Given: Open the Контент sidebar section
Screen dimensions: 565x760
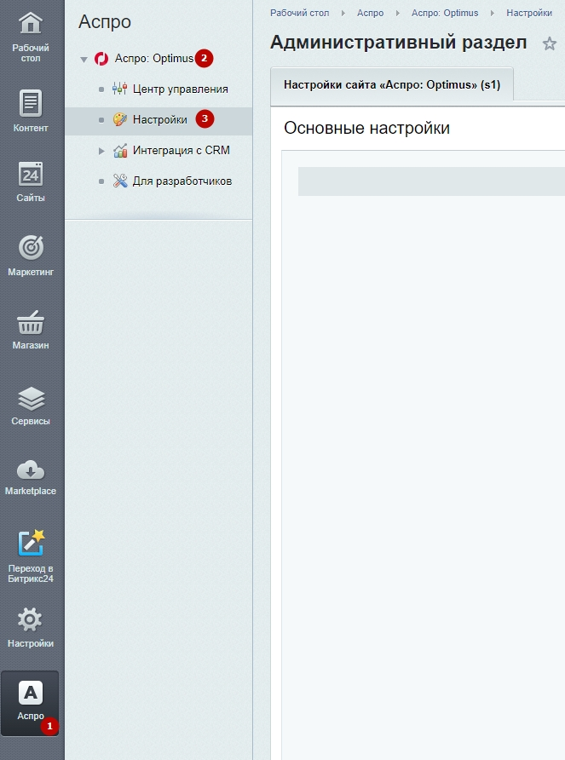Looking at the screenshot, I should pos(31,111).
